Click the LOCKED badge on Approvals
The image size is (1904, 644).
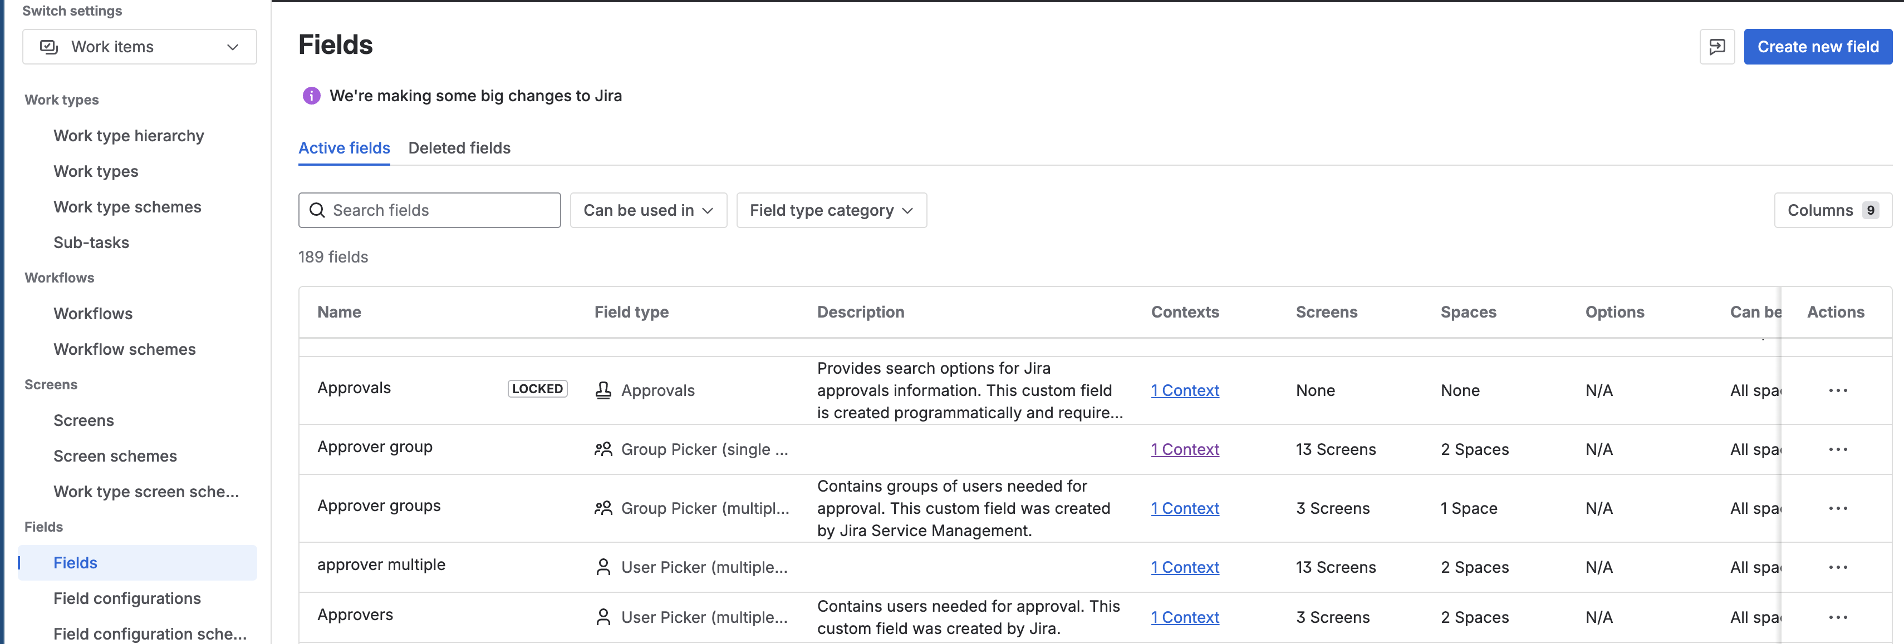tap(537, 389)
